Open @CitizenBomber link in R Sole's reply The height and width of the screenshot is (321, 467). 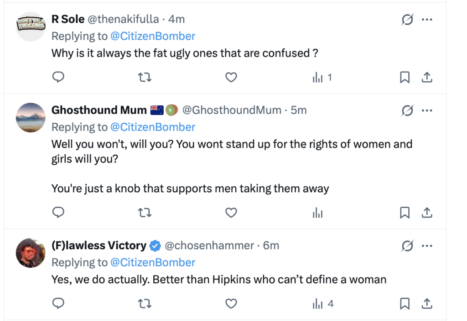[153, 36]
